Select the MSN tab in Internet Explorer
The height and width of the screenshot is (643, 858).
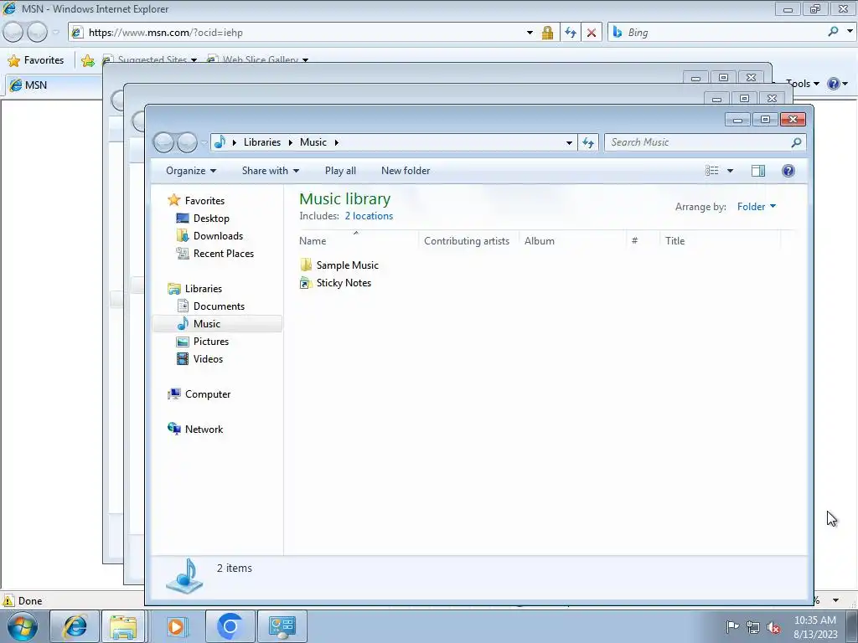tap(52, 85)
